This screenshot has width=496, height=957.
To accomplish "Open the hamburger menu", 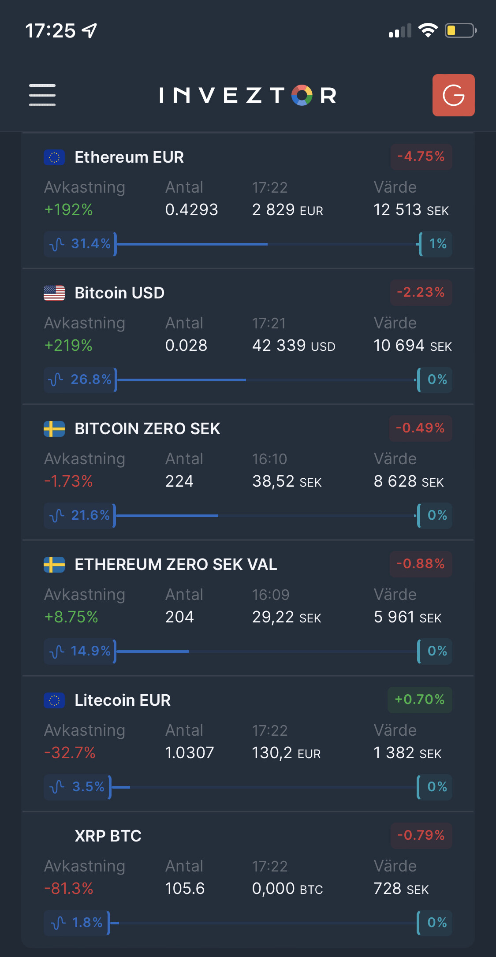I will 42,95.
